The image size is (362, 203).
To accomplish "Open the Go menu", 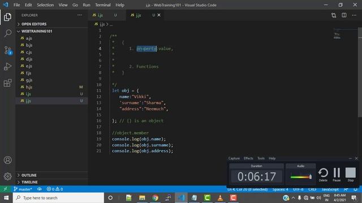I will click(x=75, y=5).
